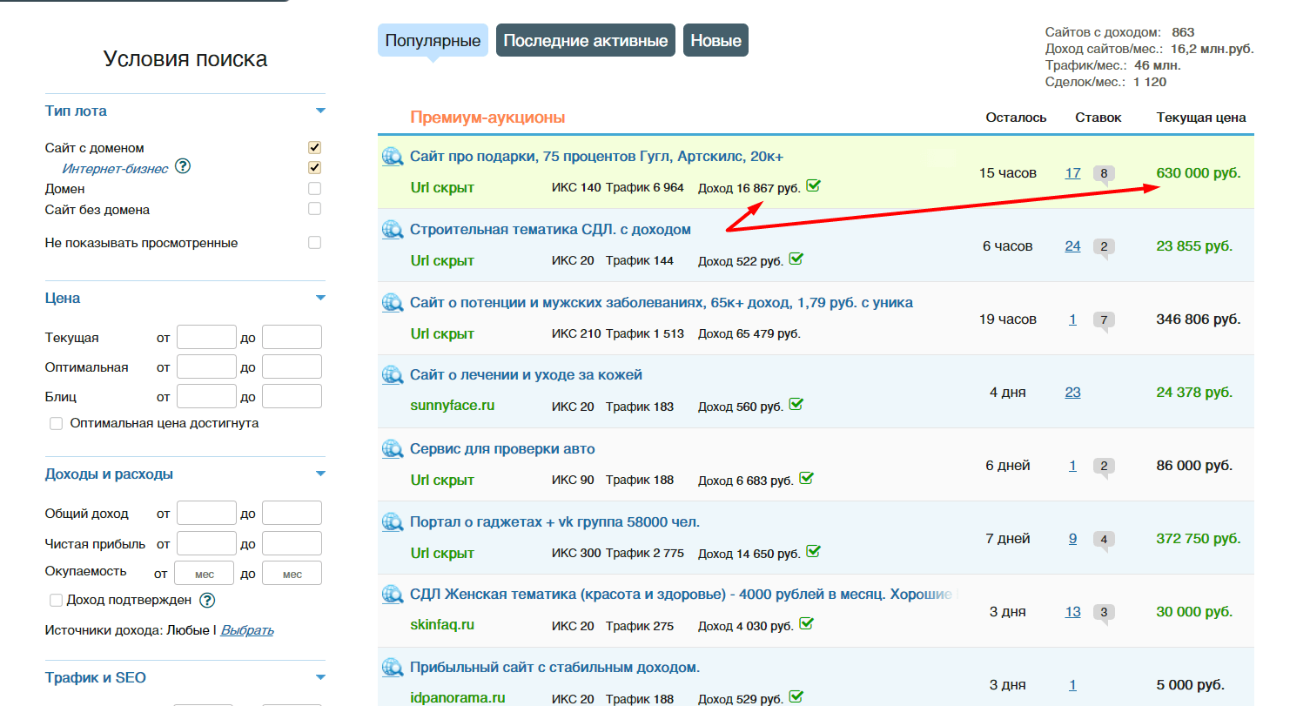
Task: Open lot 'Сайт про подарки, 75 процентов Гугл'
Action: pyautogui.click(x=597, y=157)
